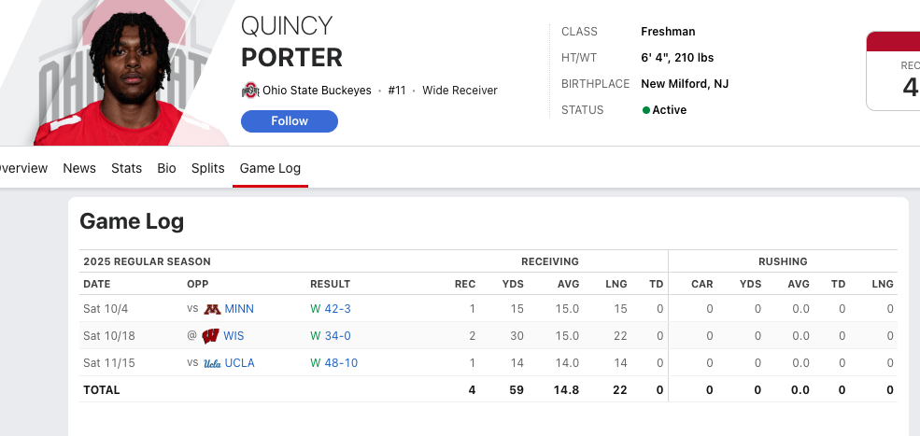Click the UCLA team logo icon

[212, 363]
